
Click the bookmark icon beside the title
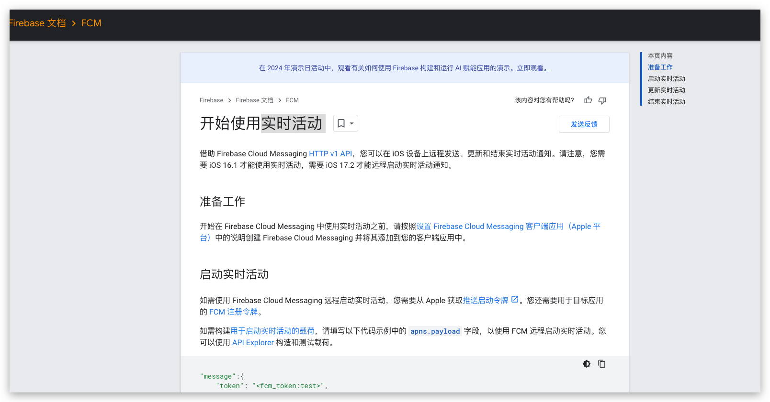coord(341,123)
